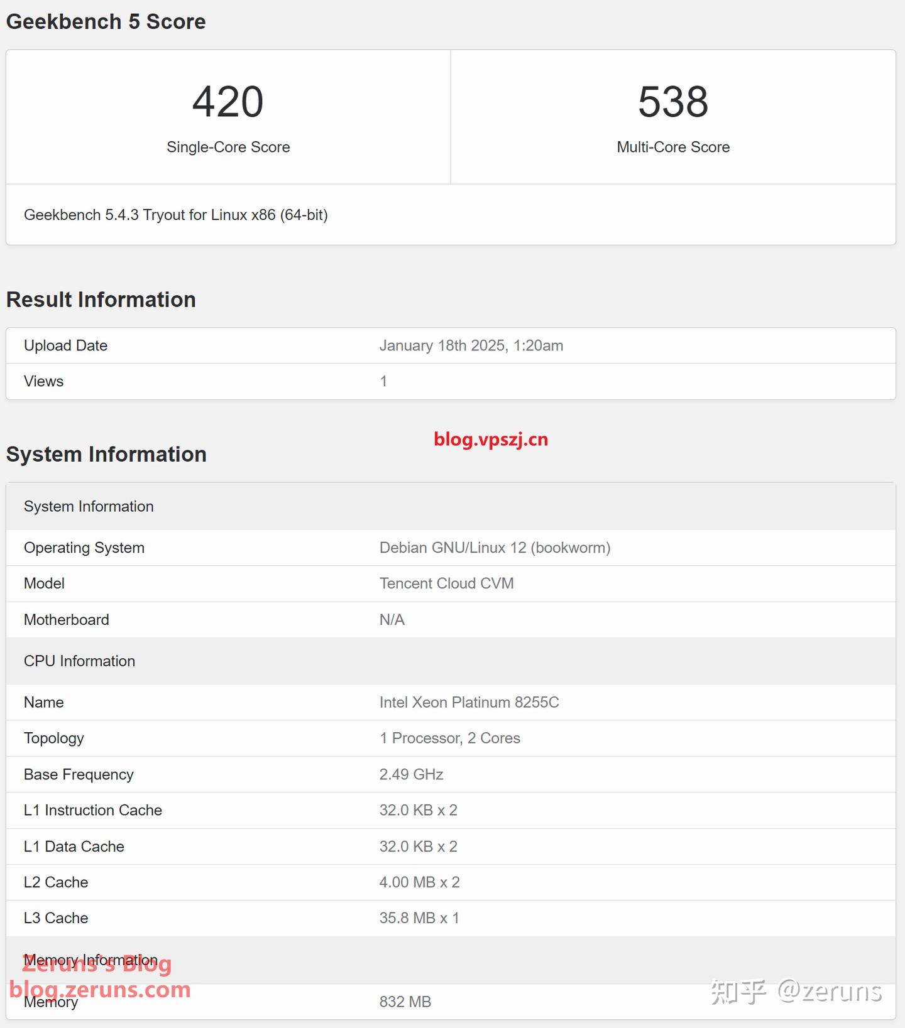Viewport: 905px width, 1028px height.
Task: Click the Multi-Core Score value 538
Action: coord(673,102)
